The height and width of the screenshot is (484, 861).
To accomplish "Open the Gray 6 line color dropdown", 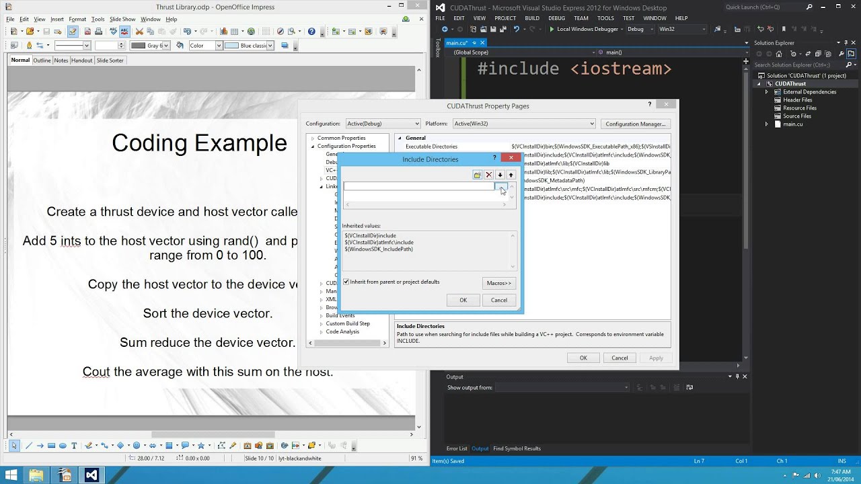I will (167, 46).
